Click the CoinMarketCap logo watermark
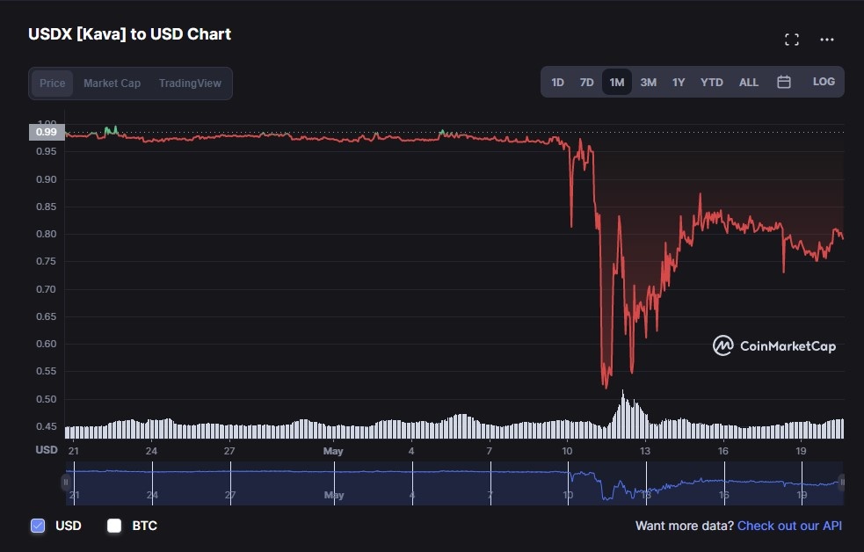Viewport: 864px width, 552px height. point(773,346)
